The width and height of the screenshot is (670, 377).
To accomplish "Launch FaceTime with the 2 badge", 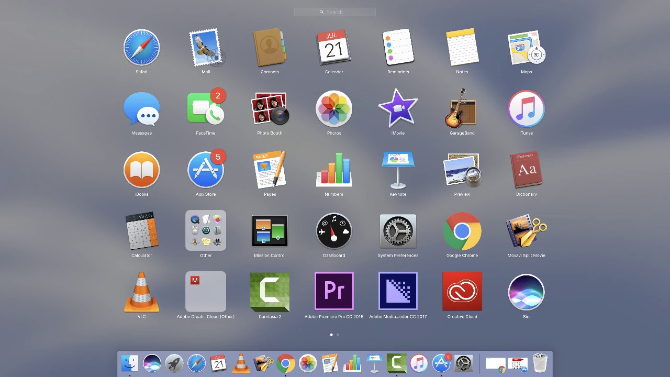I will coord(206,109).
